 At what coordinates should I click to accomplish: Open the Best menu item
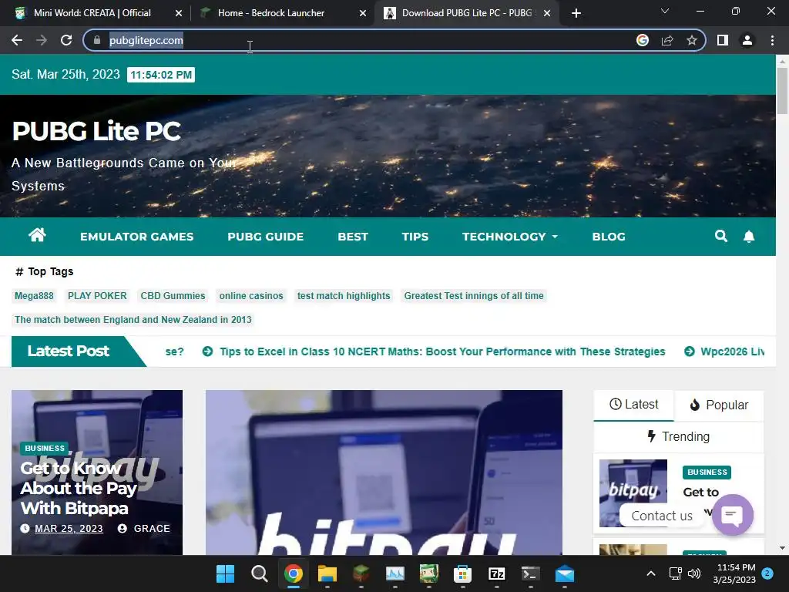pyautogui.click(x=353, y=237)
